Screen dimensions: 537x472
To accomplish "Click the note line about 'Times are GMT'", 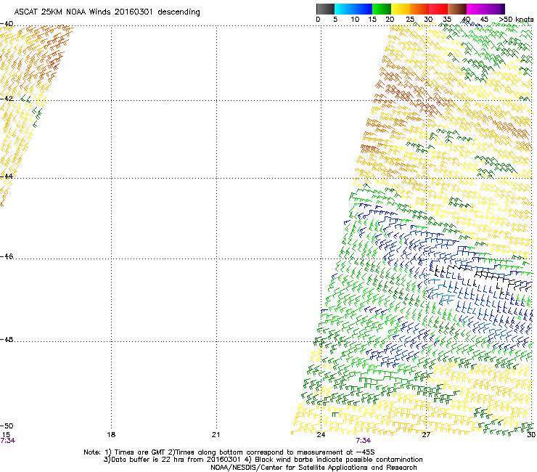I will (x=229, y=452).
